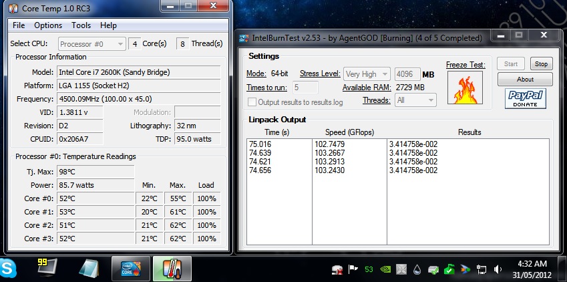Click the Model field Intel Core i7 2600K

(138, 72)
